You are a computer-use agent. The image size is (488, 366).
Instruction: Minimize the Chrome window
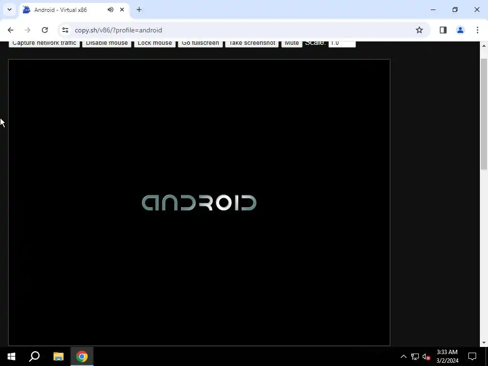(x=433, y=10)
